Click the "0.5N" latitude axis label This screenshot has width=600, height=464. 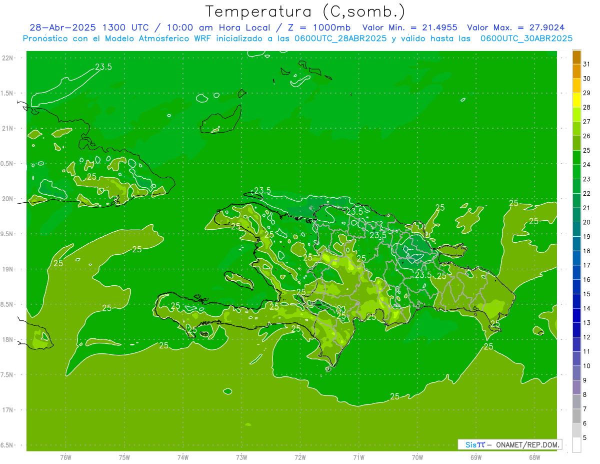tap(7, 164)
